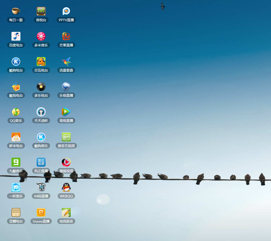Launch the 搜狐视频 red play icon

click(66, 162)
